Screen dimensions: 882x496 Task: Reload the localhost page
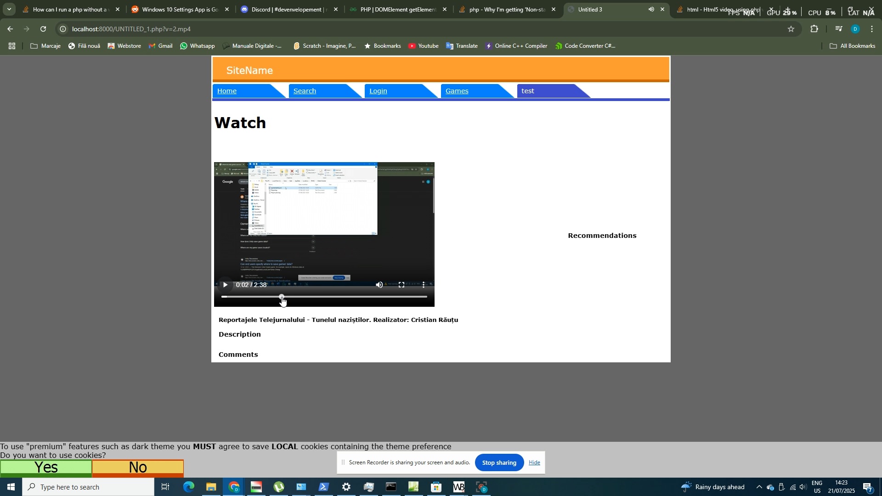point(43,28)
